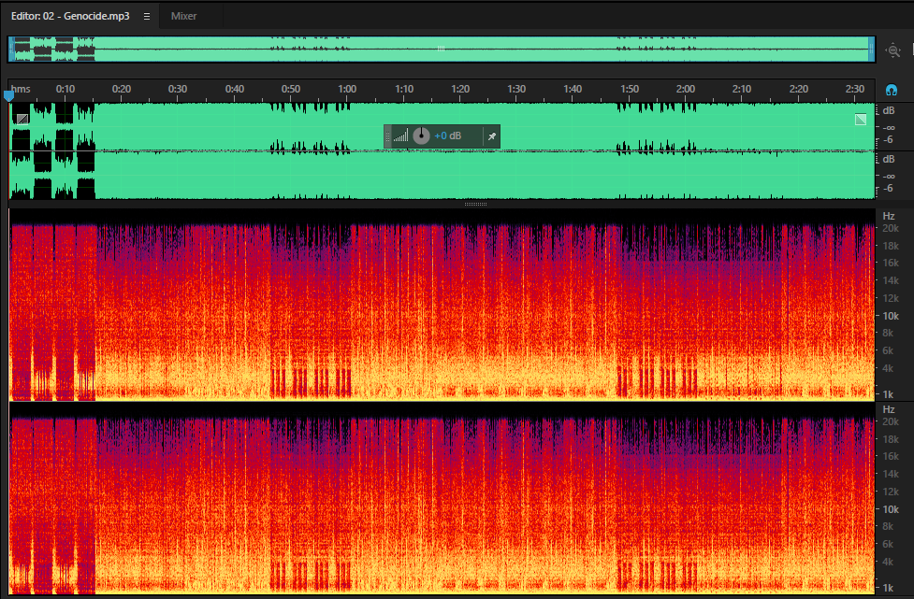Click the 0:30 mark on the time ruler
914x599 pixels.
pos(178,89)
